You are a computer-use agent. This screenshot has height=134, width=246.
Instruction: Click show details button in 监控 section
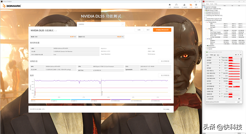point(165,75)
